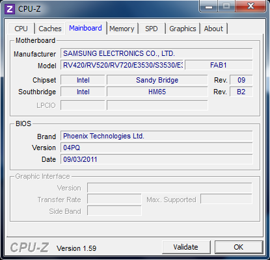Click the OK button

pyautogui.click(x=239, y=247)
